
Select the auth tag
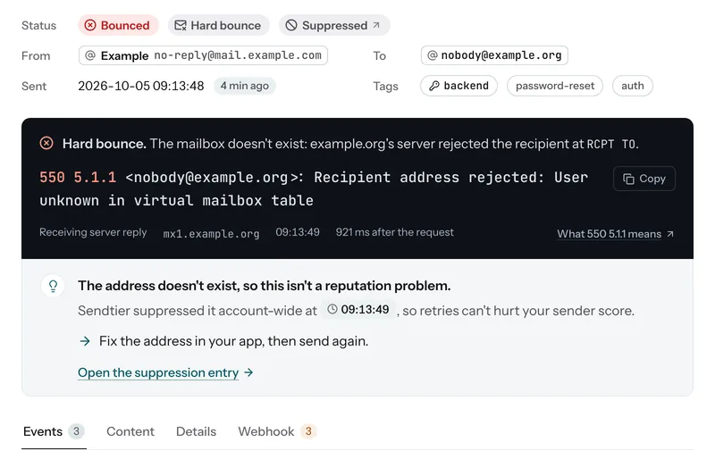633,86
